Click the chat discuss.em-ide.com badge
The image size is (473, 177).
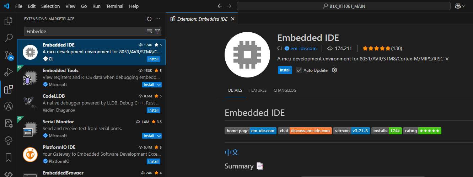(x=305, y=131)
